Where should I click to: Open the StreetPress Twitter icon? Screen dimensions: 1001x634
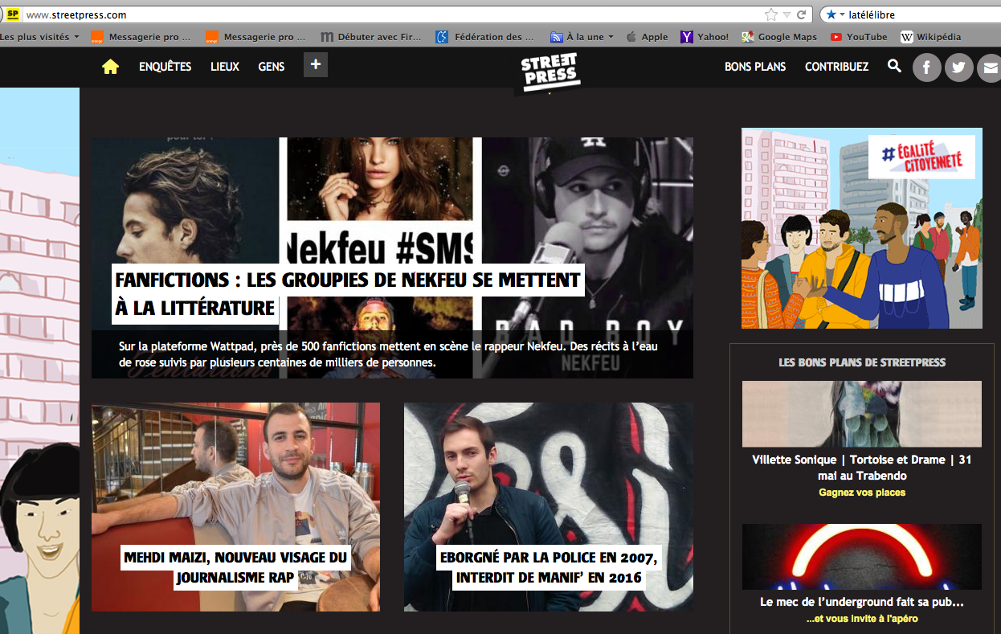[x=958, y=67]
